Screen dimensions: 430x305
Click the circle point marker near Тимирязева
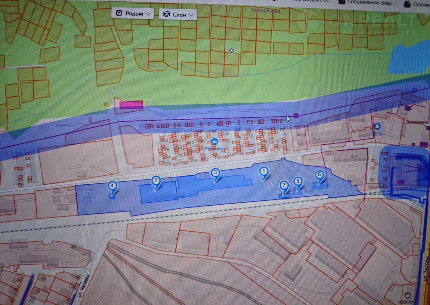pyautogui.click(x=231, y=51)
